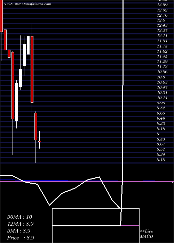174x243 pixels.
Task: Click the '5MA : 8.9' indicator text
Action: (19, 231)
